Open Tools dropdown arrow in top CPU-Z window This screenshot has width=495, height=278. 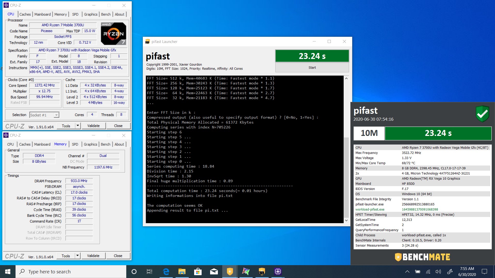(x=78, y=126)
